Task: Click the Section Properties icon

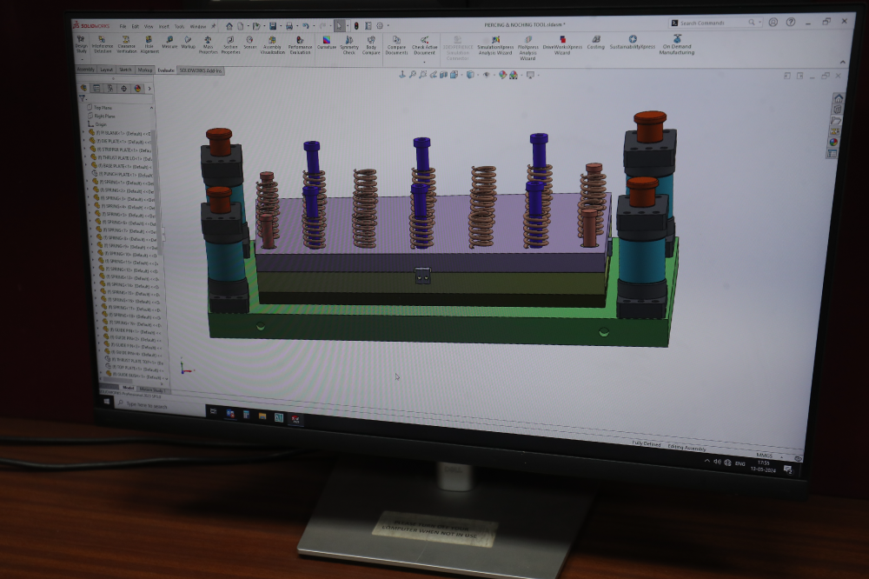Action: (x=230, y=44)
